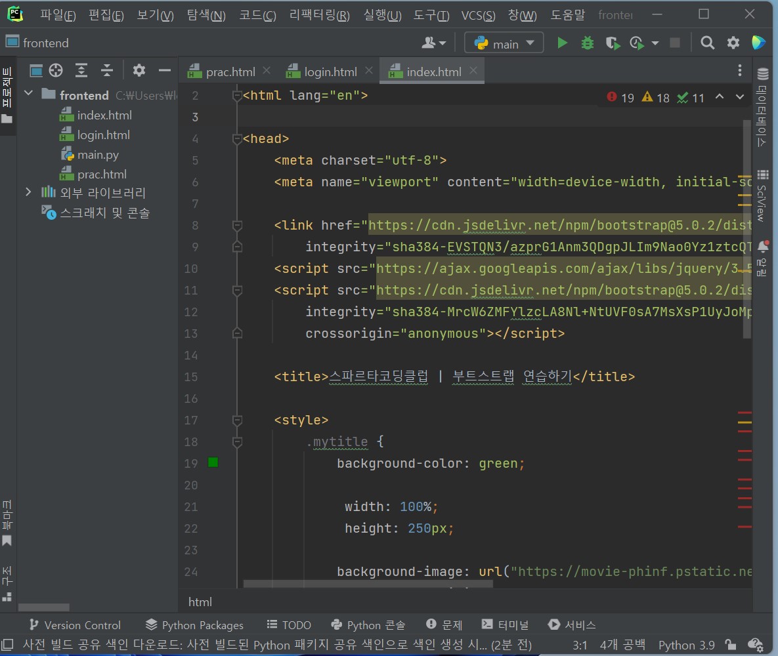Click the 4개 공백 indent setting
The image size is (778, 656).
(622, 645)
